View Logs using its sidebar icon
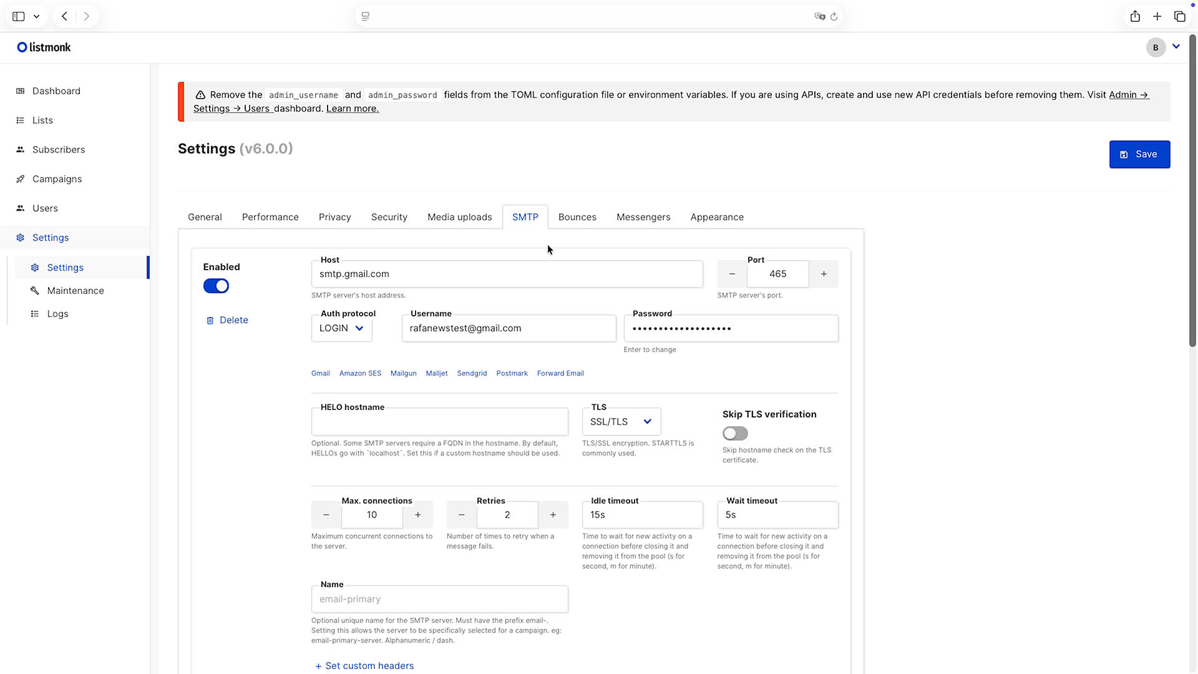This screenshot has height=674, width=1198. point(35,313)
